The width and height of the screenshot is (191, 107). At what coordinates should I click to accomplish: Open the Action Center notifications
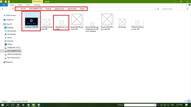186,105
